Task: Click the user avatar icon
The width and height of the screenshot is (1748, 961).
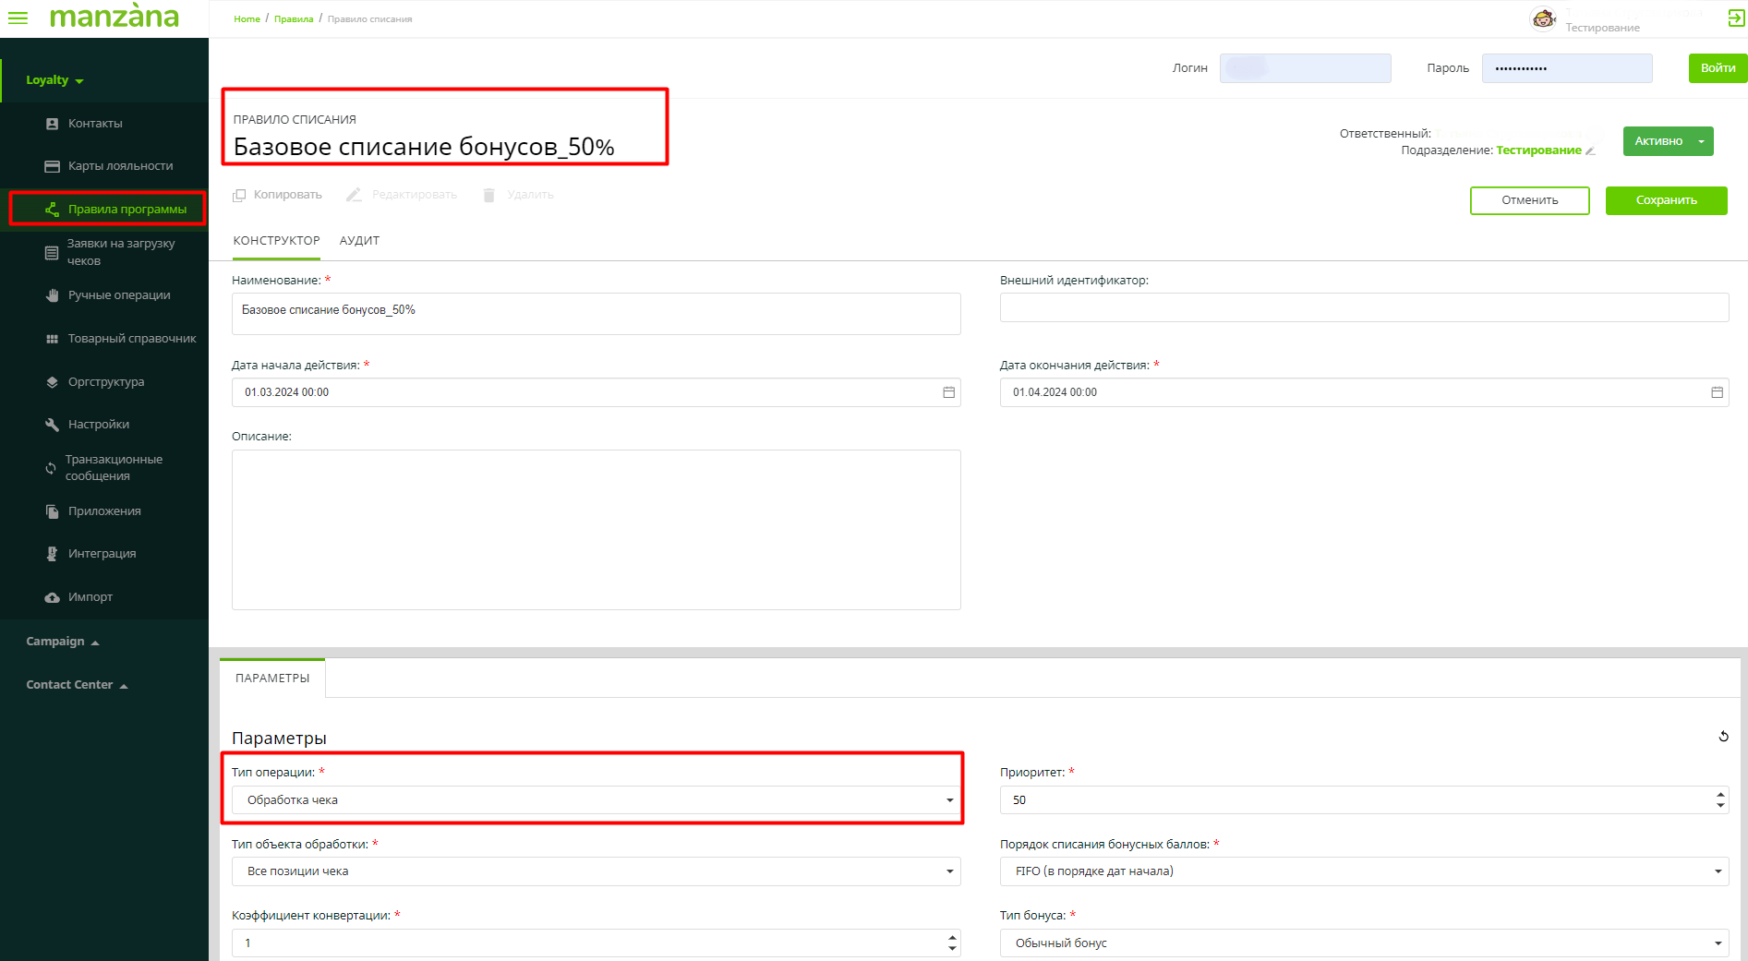Action: point(1543,18)
